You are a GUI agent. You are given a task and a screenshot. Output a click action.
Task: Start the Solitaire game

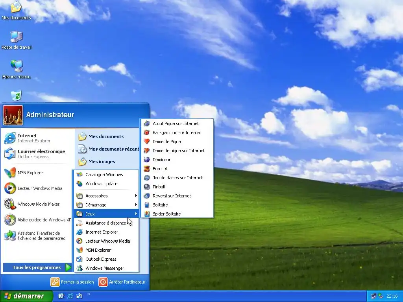tap(177, 204)
